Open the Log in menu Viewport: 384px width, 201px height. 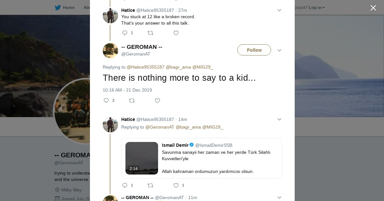point(316,7)
